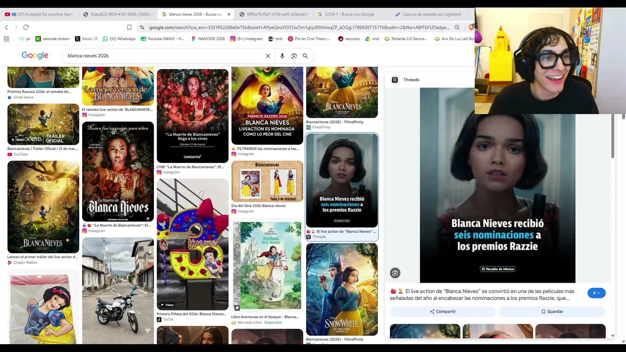Viewport: 626px width, 352px height.
Task: Go back with the browser back arrow
Action: (6, 27)
